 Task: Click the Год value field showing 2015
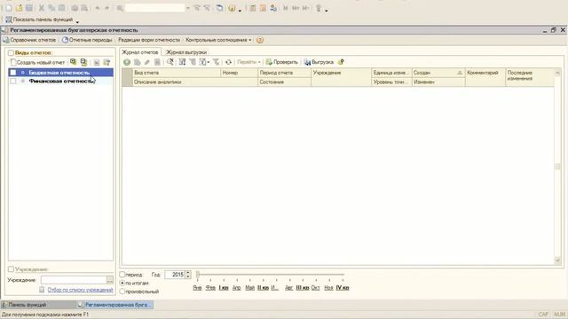click(175, 275)
